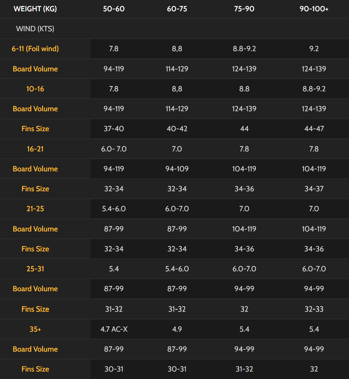Click the 60-75 weight column header
349x379 pixels.
(x=177, y=9)
